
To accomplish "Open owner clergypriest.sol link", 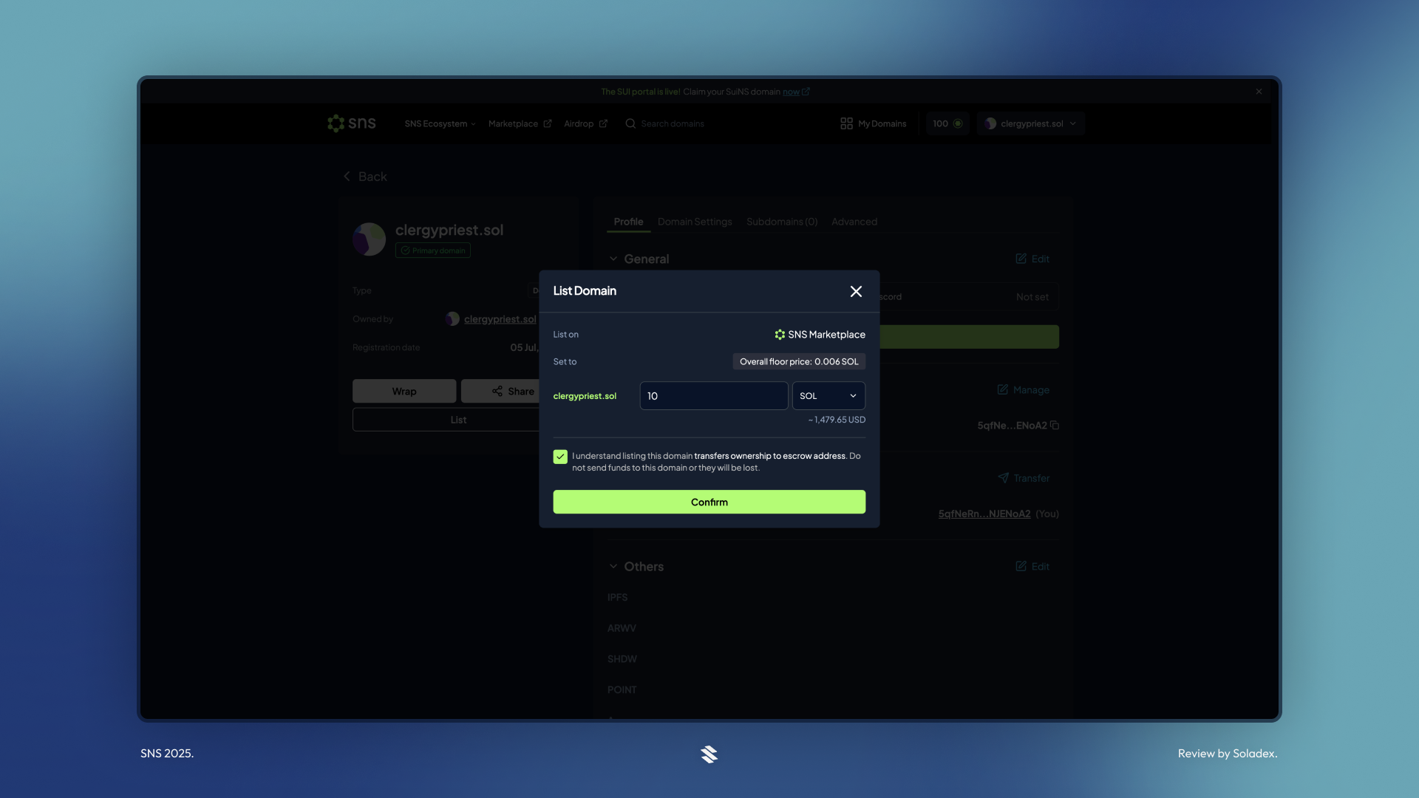I will tap(500, 319).
